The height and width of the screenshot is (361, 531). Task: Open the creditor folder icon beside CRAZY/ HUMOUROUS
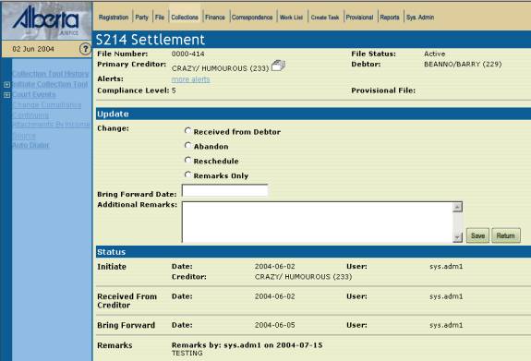pyautogui.click(x=278, y=66)
